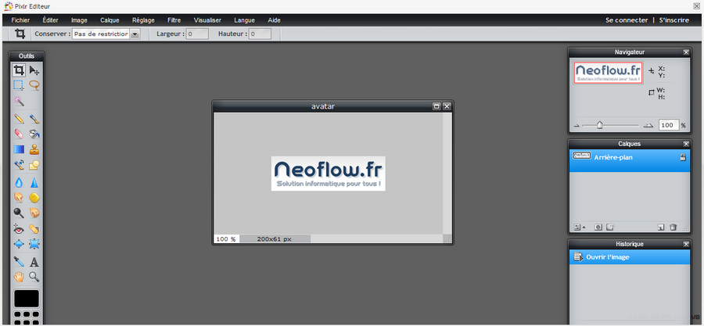Select the Sharpen cone tool
Viewport: 704px width, 326px height.
(34, 182)
